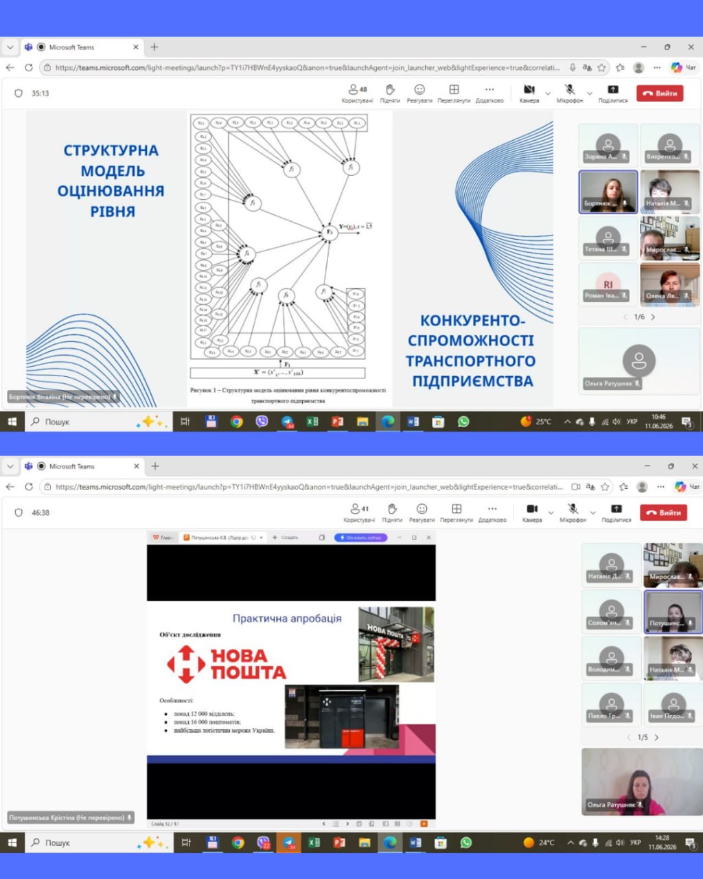This screenshot has width=703, height=879.
Task: Toggle the Мікрофон in the 35:13 meeting
Action: point(570,93)
